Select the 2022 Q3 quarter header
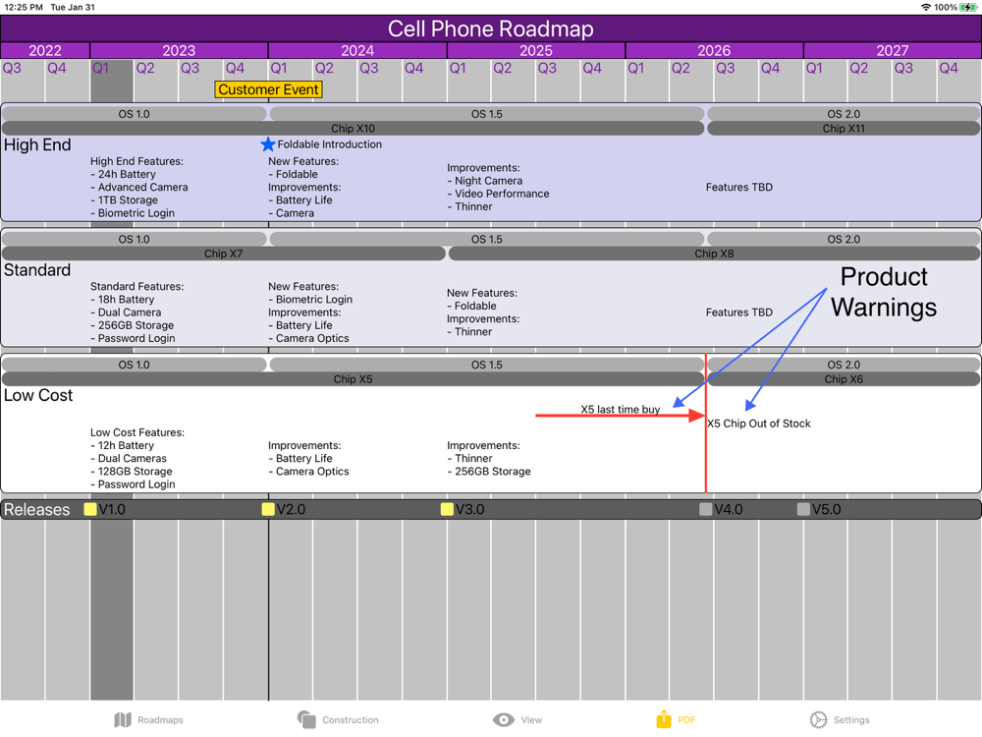982x737 pixels. 12,69
